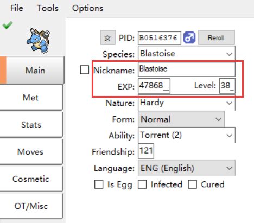Click the Friendship value field
Viewport: 254px width, 223px height.
point(146,151)
